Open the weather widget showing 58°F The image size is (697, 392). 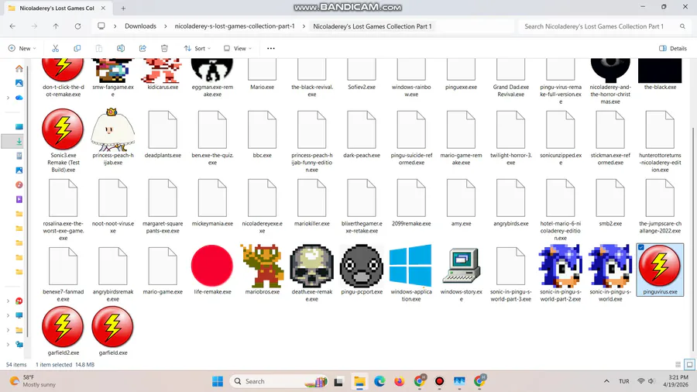click(x=33, y=381)
